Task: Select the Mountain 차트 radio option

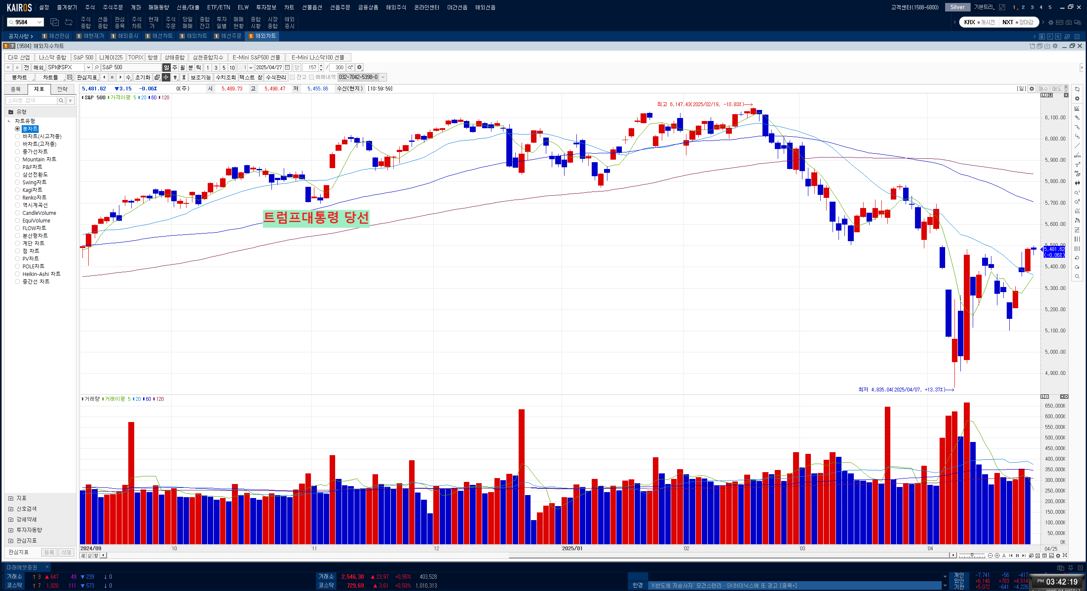Action: point(17,159)
